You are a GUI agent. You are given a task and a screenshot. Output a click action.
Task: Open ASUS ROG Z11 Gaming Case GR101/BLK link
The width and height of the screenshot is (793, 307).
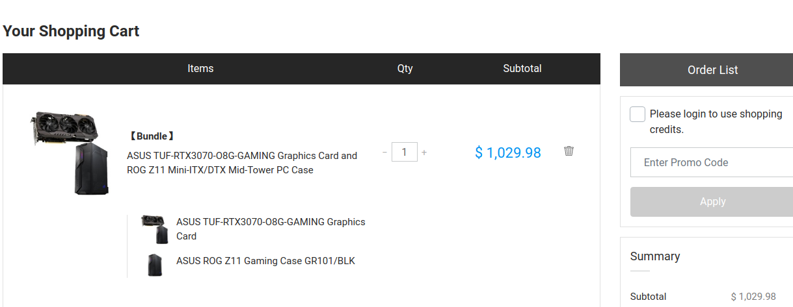[265, 261]
